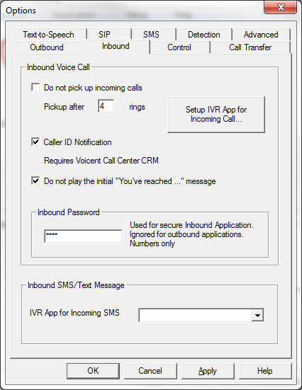302x390 pixels.
Task: Switch to the Text-to-Speech tab
Action: 49,34
